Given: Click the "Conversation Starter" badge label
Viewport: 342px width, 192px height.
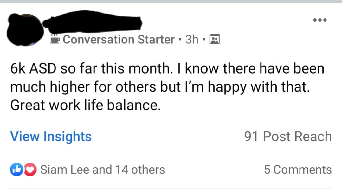Looking at the screenshot, I should (119, 40).
